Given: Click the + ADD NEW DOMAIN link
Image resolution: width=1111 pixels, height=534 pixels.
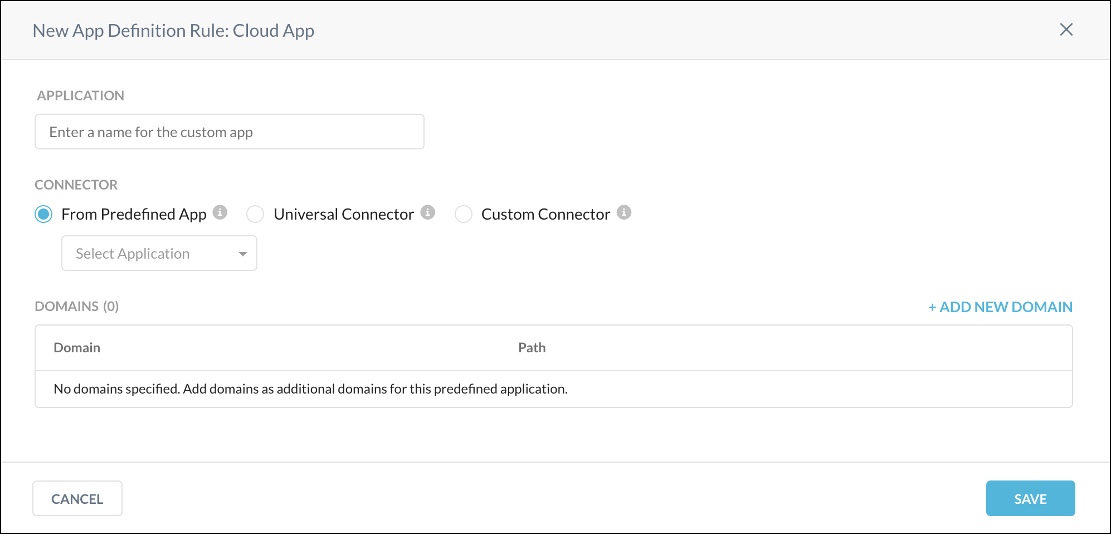Looking at the screenshot, I should click(1000, 307).
